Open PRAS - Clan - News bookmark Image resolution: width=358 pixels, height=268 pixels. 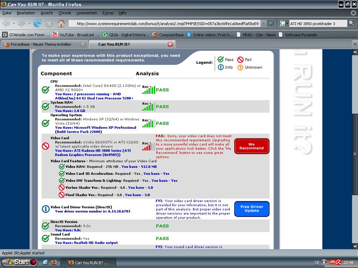[x=256, y=35]
